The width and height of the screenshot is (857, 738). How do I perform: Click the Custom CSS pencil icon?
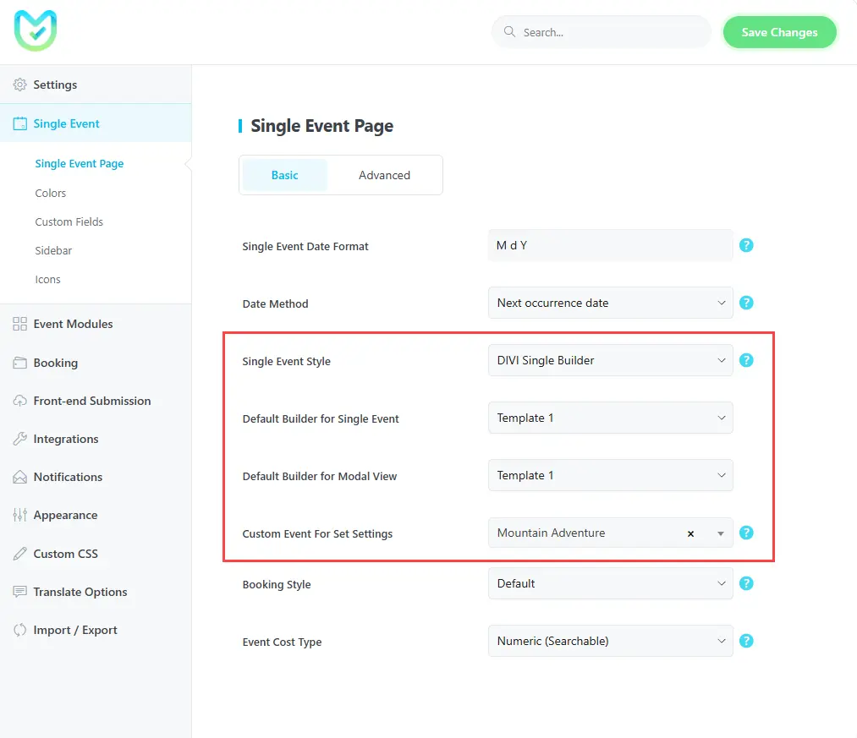tap(19, 554)
